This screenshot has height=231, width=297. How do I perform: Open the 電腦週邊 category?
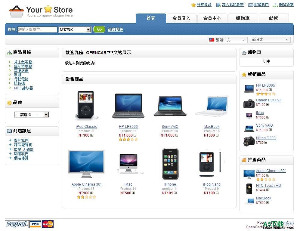point(21,71)
